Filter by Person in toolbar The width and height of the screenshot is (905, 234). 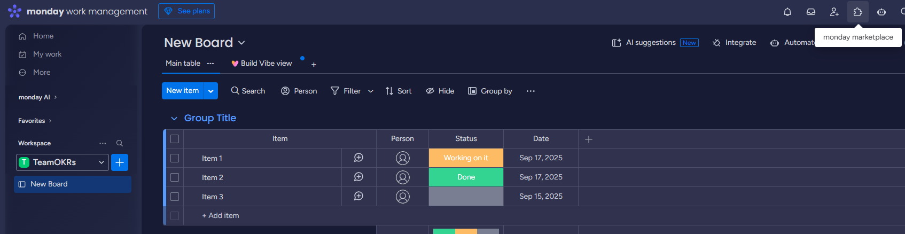coord(299,91)
